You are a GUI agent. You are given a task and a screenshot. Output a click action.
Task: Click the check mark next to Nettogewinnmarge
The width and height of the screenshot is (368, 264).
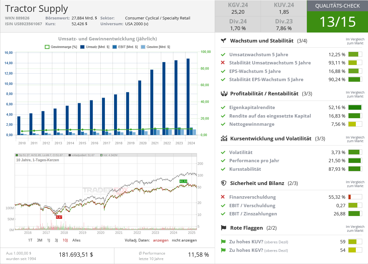pyautogui.click(x=223, y=124)
